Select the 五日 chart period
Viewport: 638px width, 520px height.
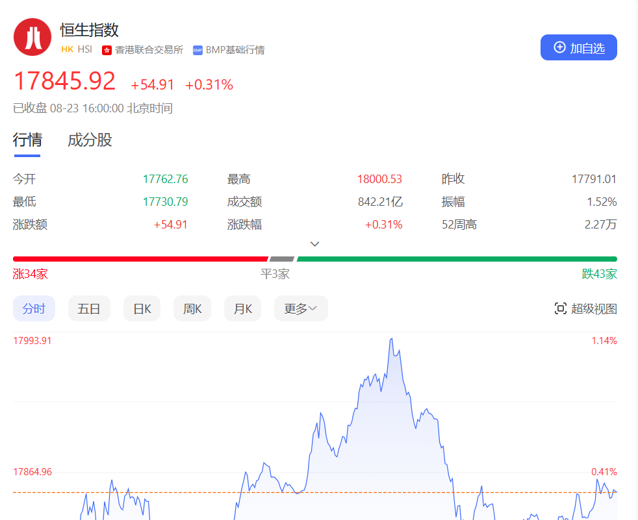tap(89, 308)
